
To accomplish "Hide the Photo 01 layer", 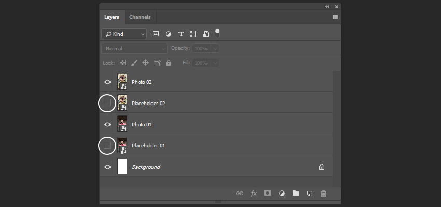I will 107,124.
